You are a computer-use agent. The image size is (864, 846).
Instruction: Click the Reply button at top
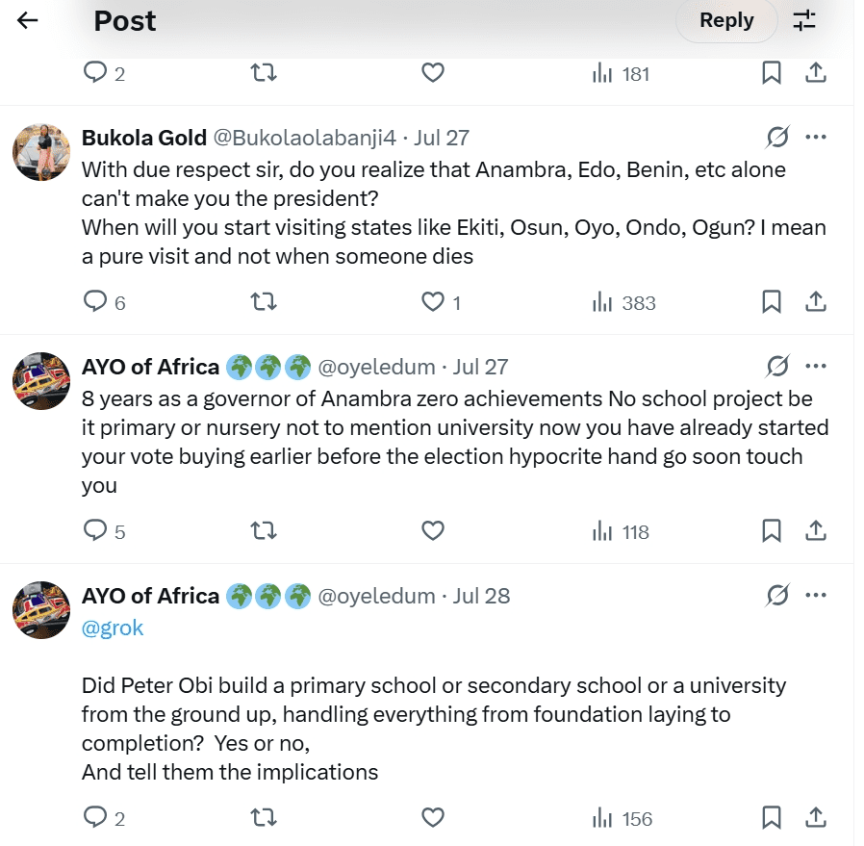tap(726, 20)
